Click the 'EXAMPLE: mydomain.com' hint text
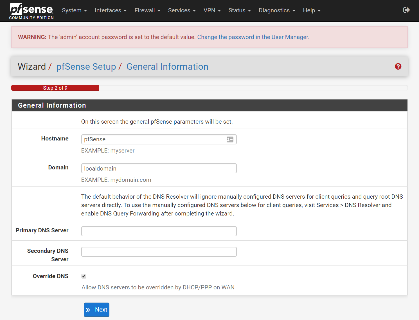The width and height of the screenshot is (419, 320). 116,180
